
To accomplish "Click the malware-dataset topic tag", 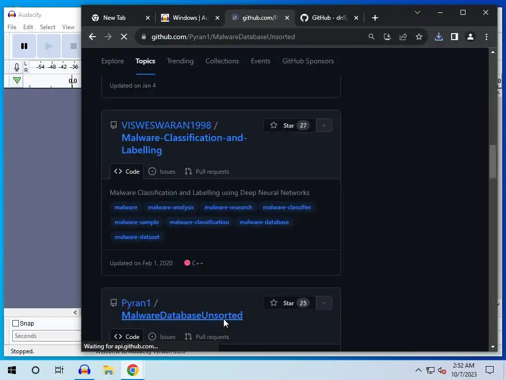I will pyautogui.click(x=137, y=237).
